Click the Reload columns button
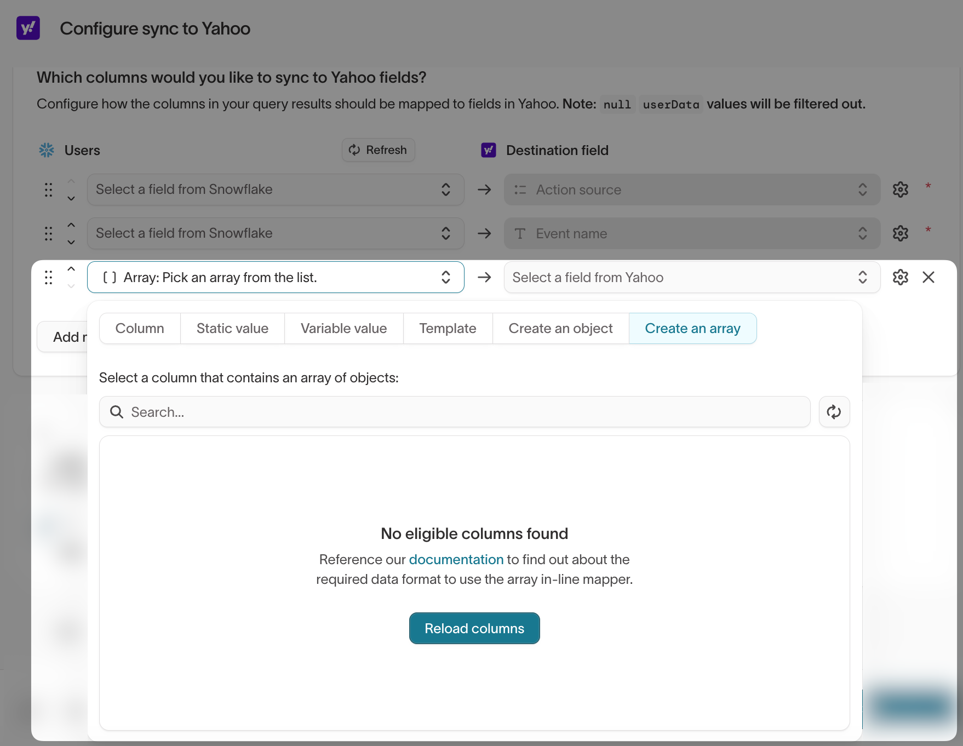963x746 pixels. (474, 628)
